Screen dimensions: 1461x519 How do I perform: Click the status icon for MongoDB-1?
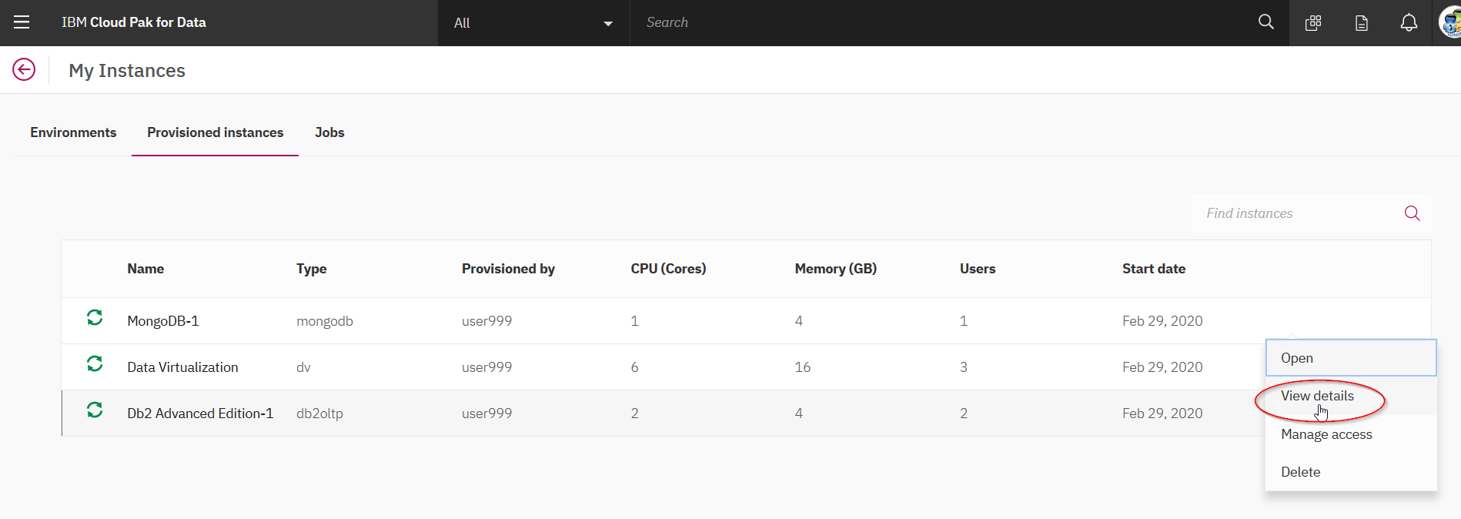(x=95, y=317)
